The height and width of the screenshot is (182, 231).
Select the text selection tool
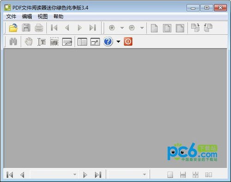tap(42, 42)
